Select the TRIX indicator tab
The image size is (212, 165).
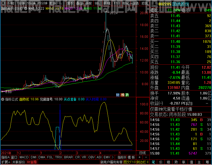(x=59, y=157)
